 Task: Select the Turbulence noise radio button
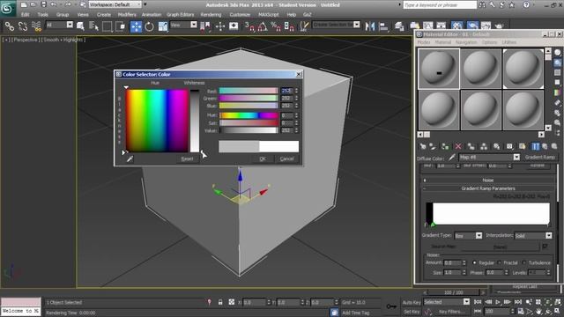[523, 262]
